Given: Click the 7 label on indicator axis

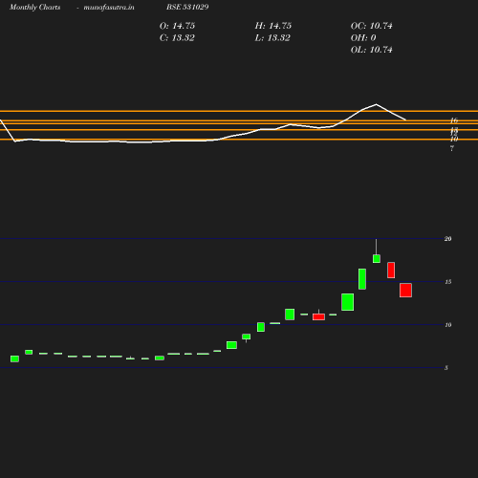Looking at the screenshot, I should 452,148.
